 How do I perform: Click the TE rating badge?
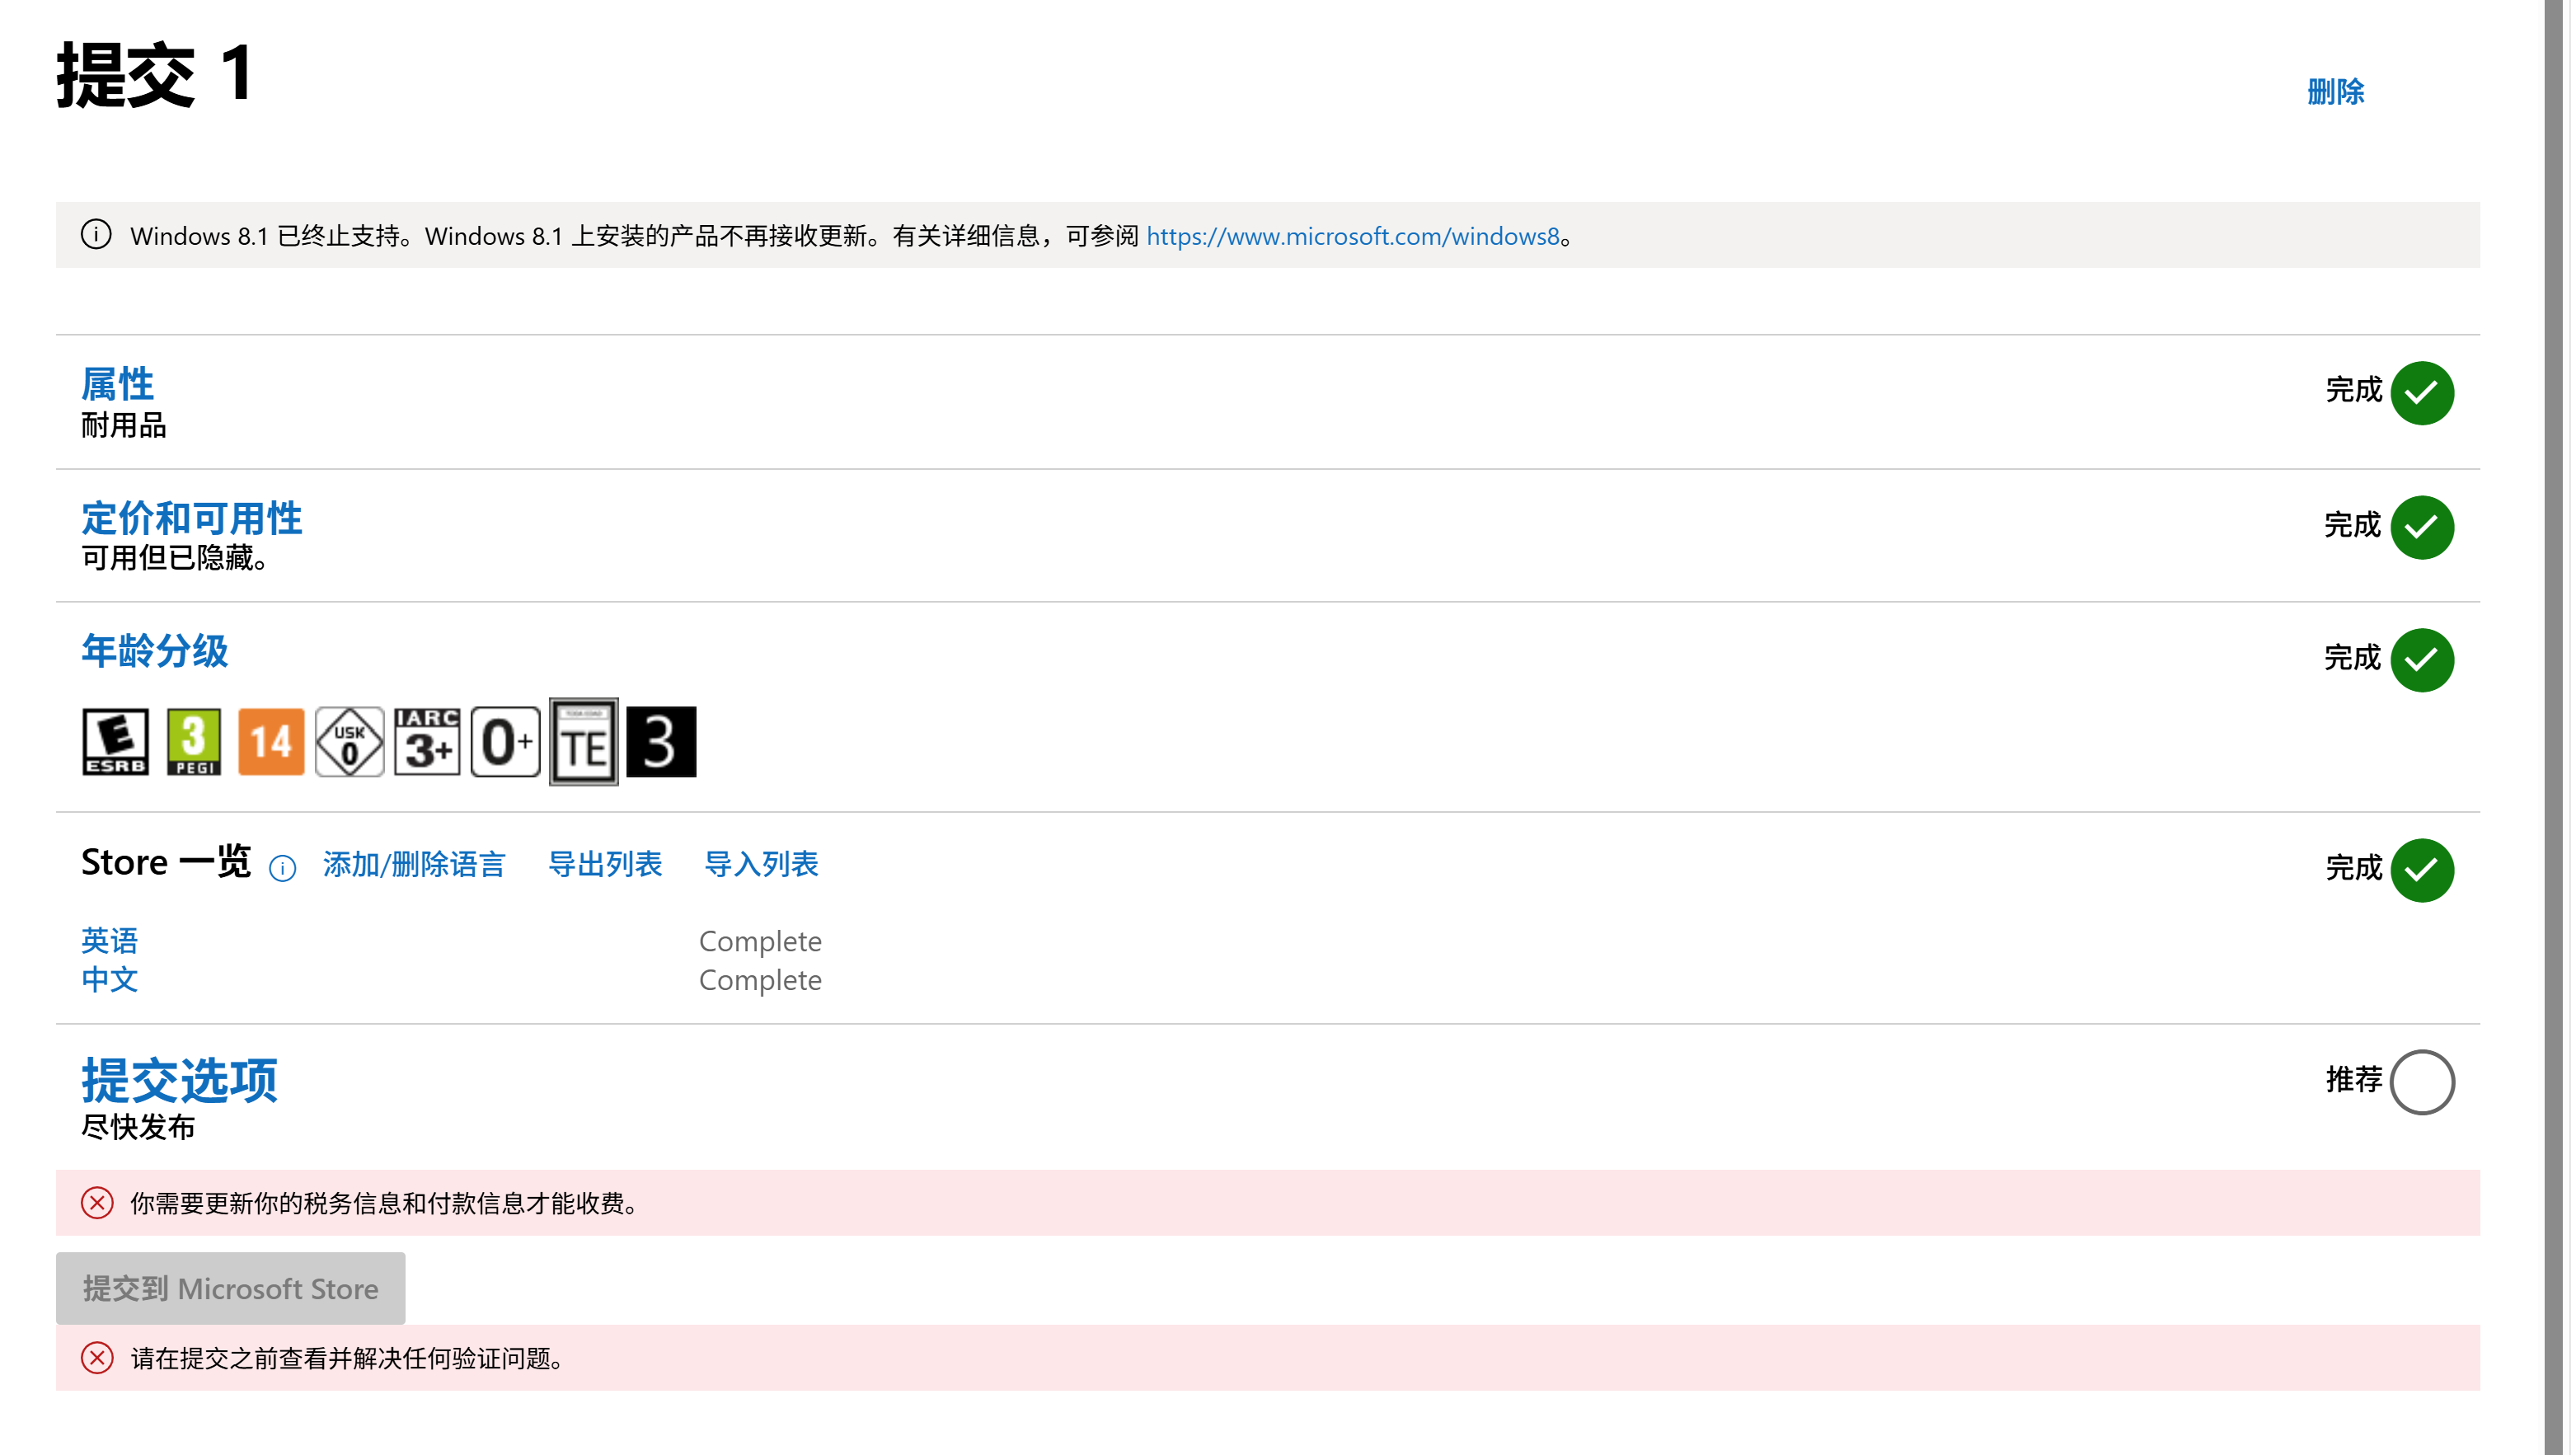point(584,742)
